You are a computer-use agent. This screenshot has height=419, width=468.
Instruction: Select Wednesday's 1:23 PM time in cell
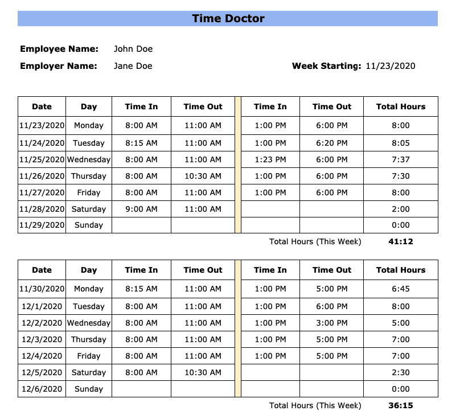coord(270,159)
